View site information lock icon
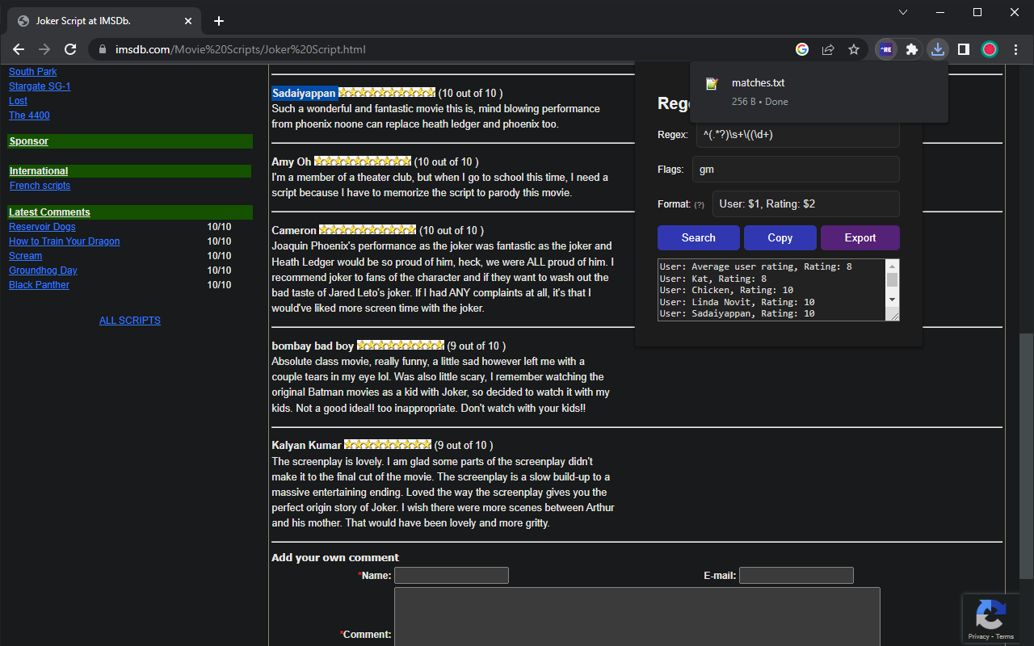Screen dimensions: 1034x646 pyautogui.click(x=102, y=49)
